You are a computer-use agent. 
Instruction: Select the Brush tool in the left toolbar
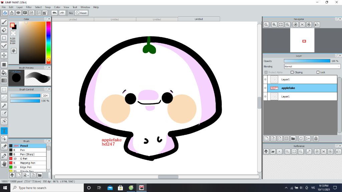point(4,22)
